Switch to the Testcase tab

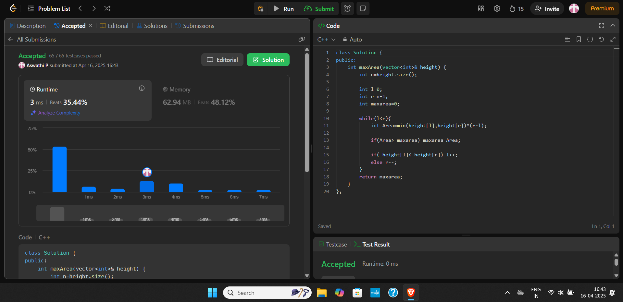pos(333,244)
